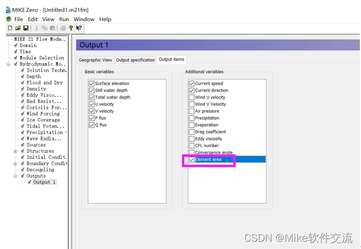Open Eddy Viscosity tree item
The image size is (361, 249).
(x=44, y=95)
